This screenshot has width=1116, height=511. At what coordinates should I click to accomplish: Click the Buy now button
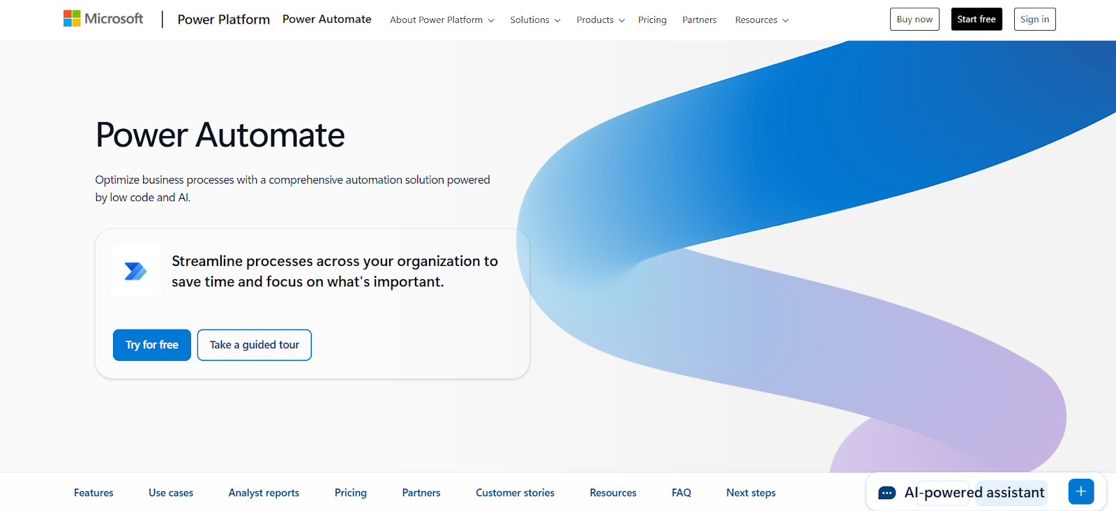point(914,19)
